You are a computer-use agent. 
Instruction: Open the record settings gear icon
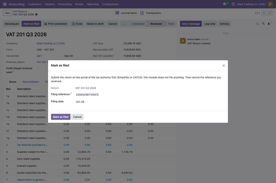[x=36, y=15]
